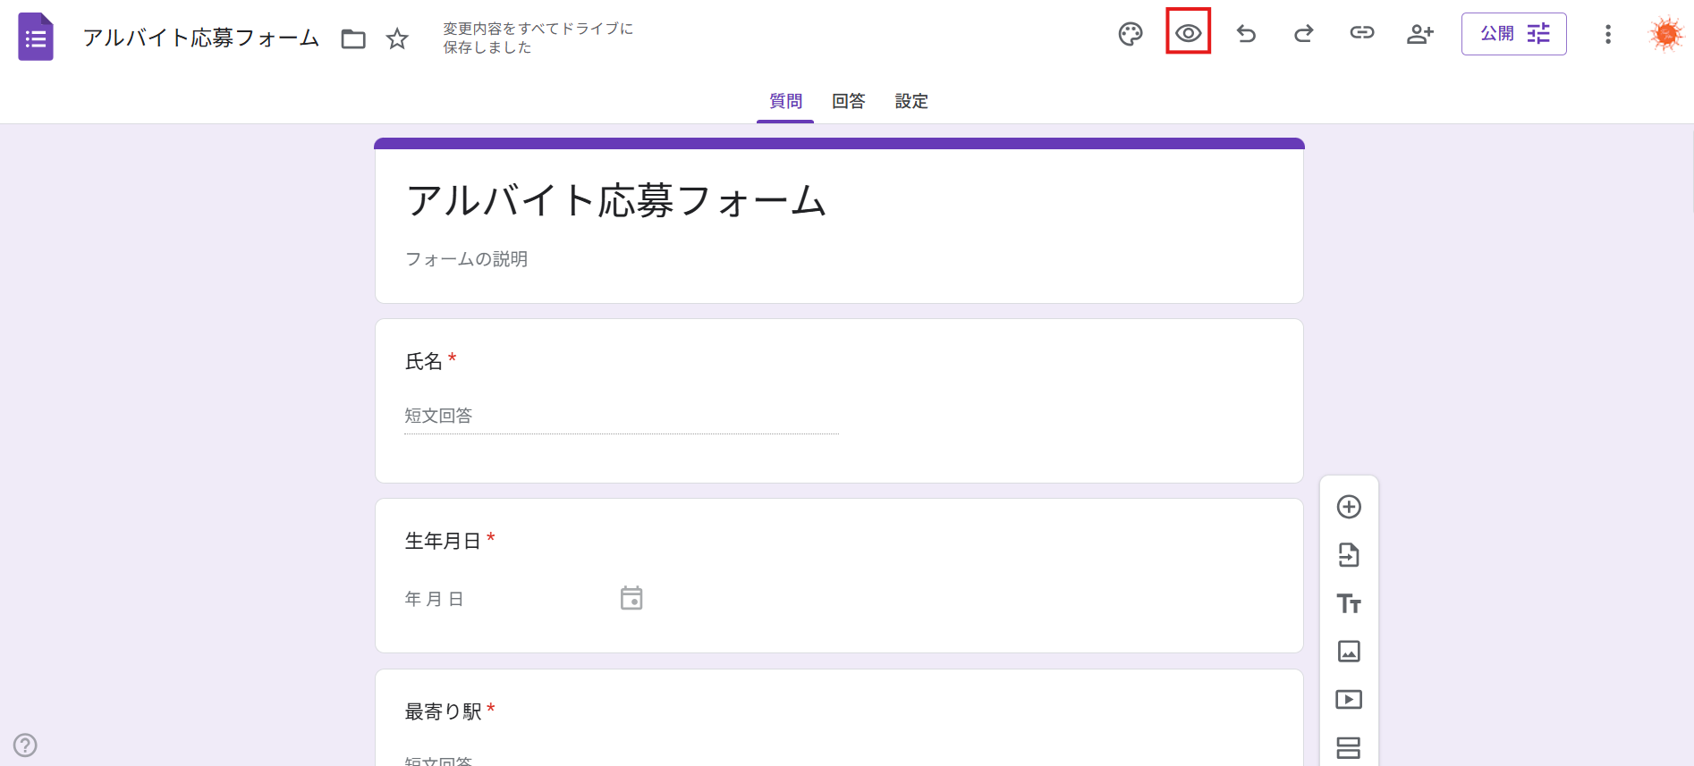Viewport: 1694px width, 766px height.
Task: Star the form with the star icon
Action: [397, 38]
